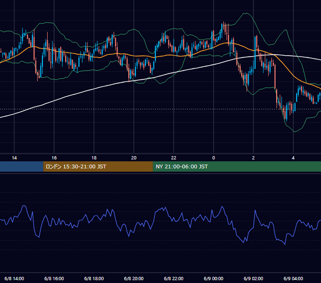Click the 6/8 14:00 date label

(x=14, y=278)
